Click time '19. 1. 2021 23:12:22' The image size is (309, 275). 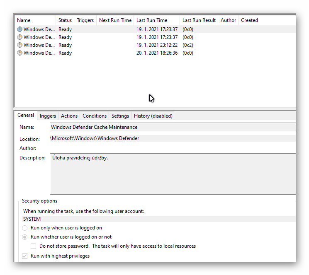coord(157,45)
